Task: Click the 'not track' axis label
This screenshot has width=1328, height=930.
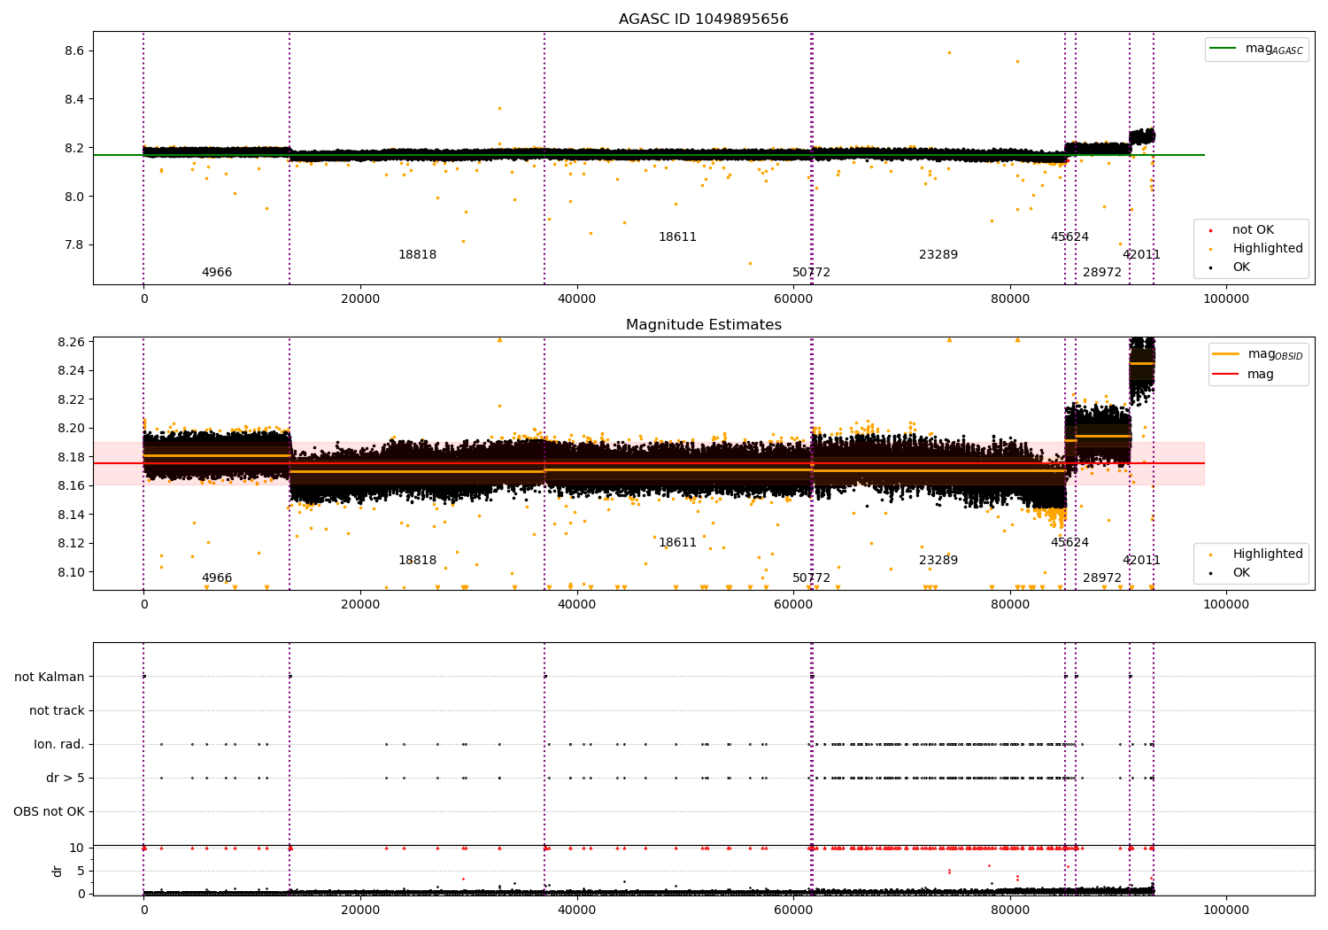Action: coord(57,710)
